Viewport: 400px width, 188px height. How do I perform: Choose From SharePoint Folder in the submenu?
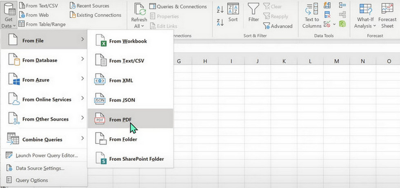coord(130,158)
